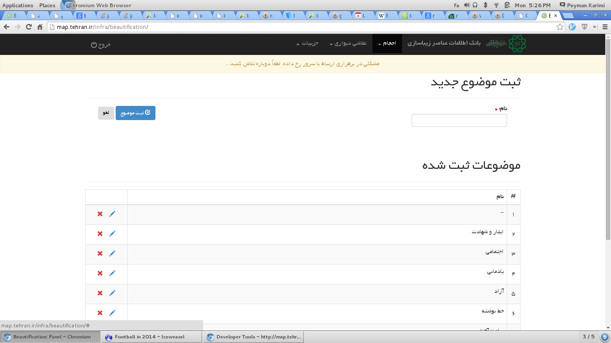Edit the آزاد row
Viewport: 611px width, 343px height.
112,293
